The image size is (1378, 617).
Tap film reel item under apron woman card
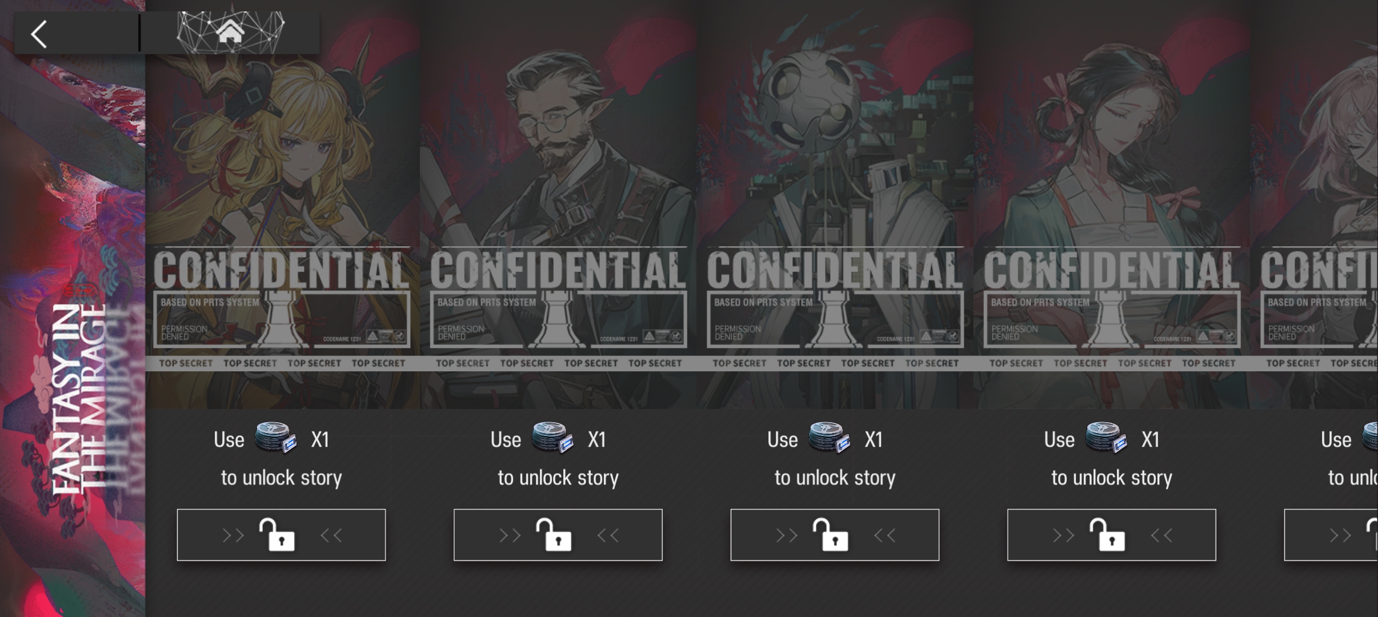1106,438
